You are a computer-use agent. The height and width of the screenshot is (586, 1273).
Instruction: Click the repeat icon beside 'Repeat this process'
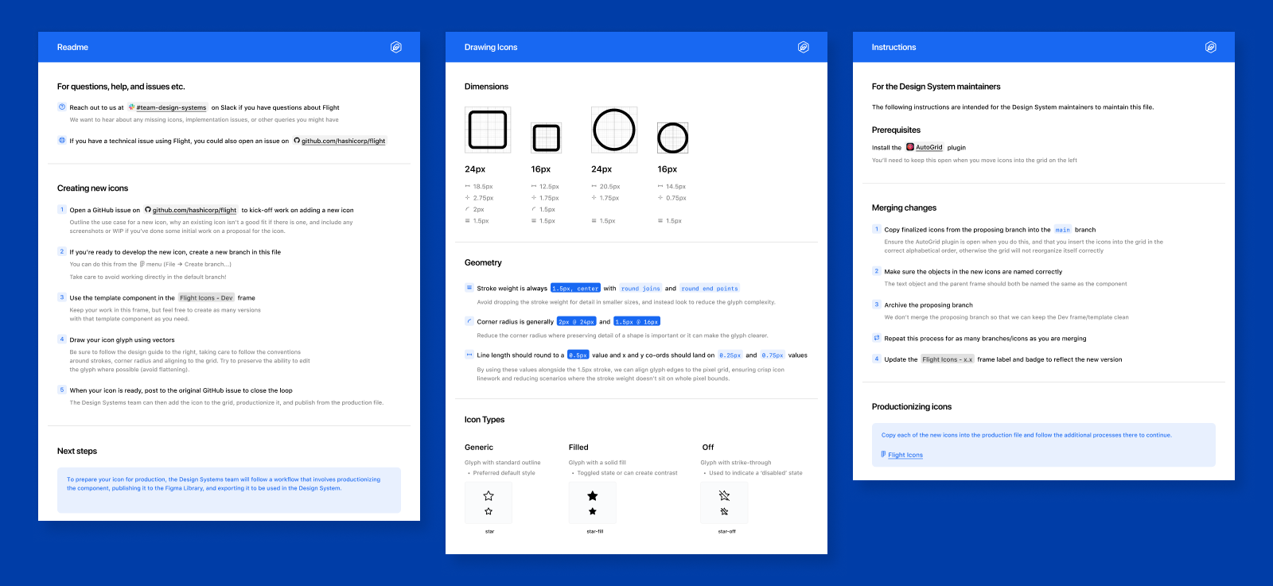pos(877,338)
